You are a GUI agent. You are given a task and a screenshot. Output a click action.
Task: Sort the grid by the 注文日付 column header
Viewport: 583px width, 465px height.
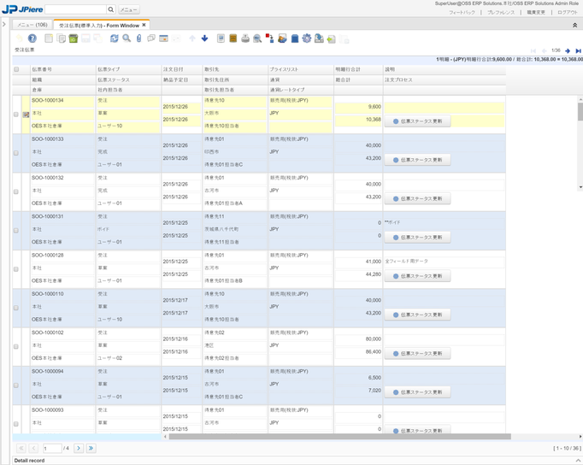pos(181,69)
